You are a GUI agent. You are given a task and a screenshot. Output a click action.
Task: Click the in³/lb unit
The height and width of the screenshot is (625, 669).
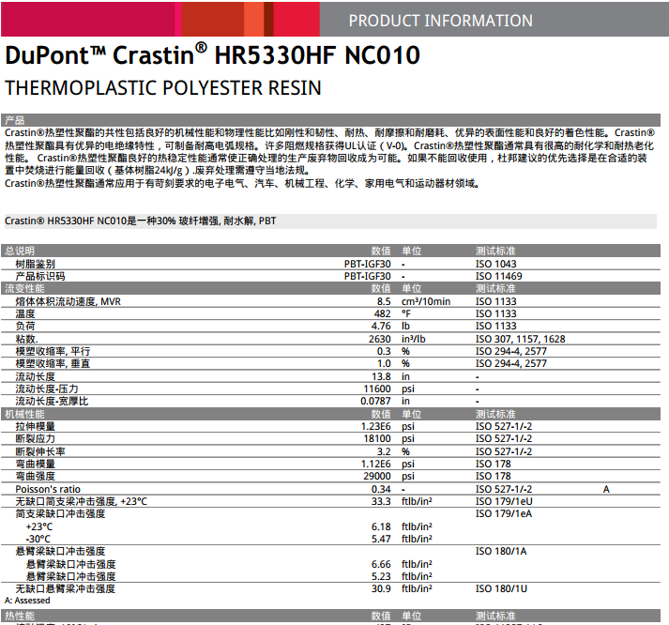click(x=414, y=339)
